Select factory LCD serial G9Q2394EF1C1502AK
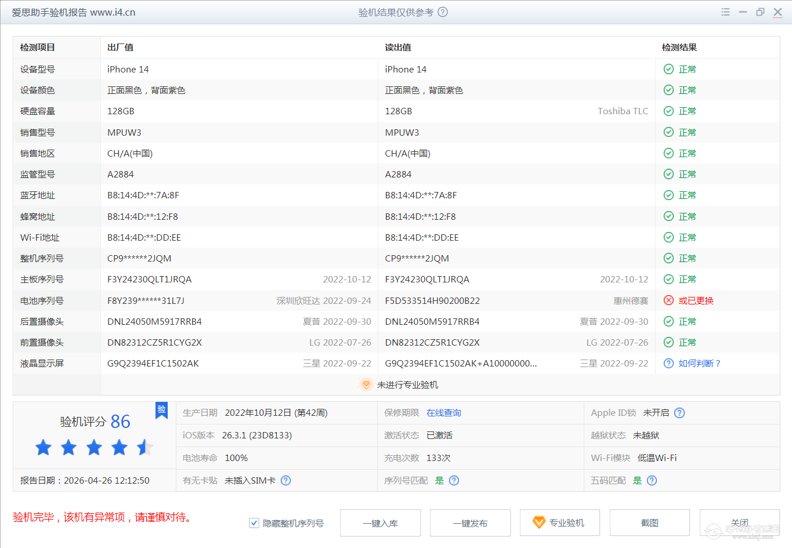 153,364
